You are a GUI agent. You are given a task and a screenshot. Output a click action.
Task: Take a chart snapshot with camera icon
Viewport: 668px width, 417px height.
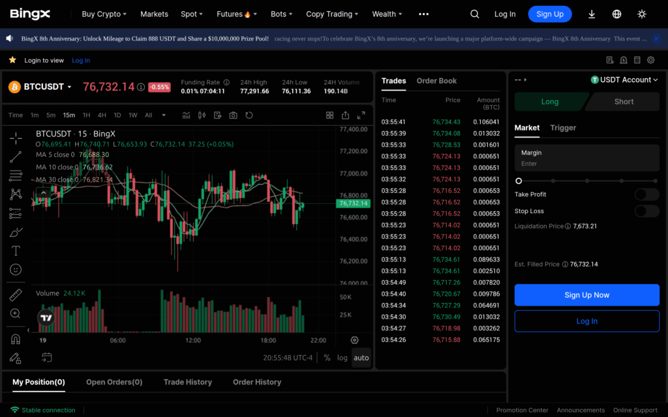233,115
